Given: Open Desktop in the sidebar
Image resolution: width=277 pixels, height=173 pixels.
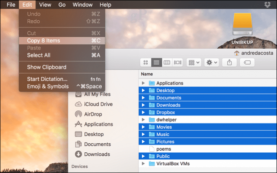Looking at the screenshot, I should point(89,134).
